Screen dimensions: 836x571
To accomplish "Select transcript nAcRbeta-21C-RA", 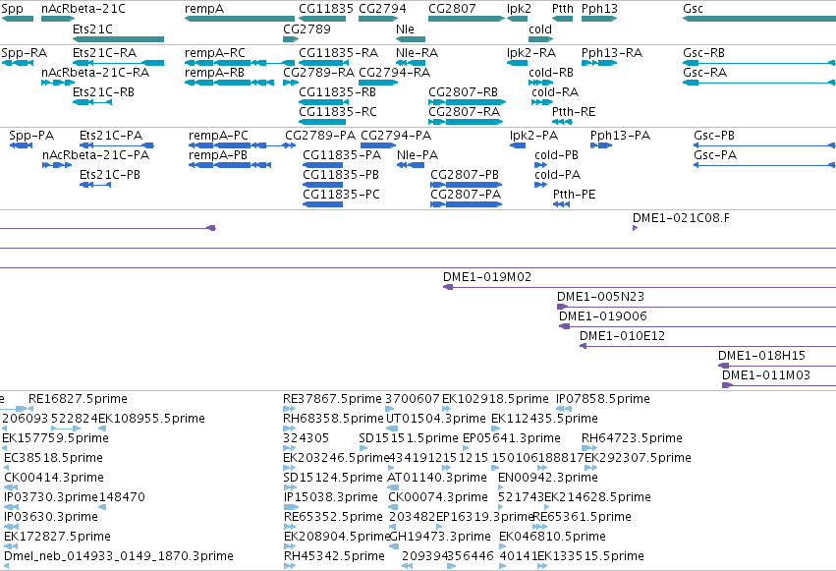I will [58, 83].
